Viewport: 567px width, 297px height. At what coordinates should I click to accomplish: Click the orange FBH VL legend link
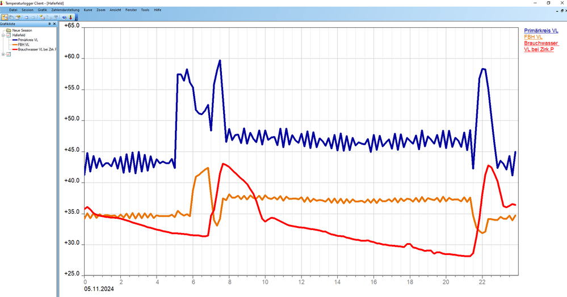[x=533, y=37]
